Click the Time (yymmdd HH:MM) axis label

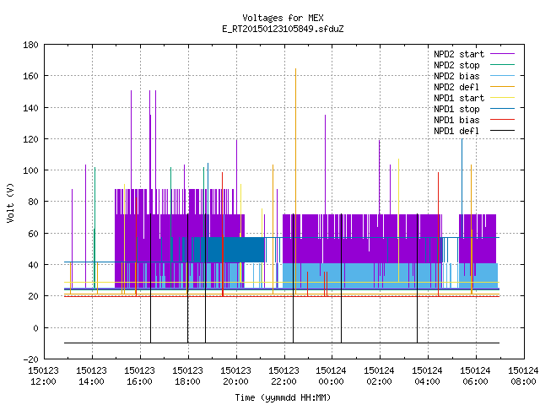(283, 397)
